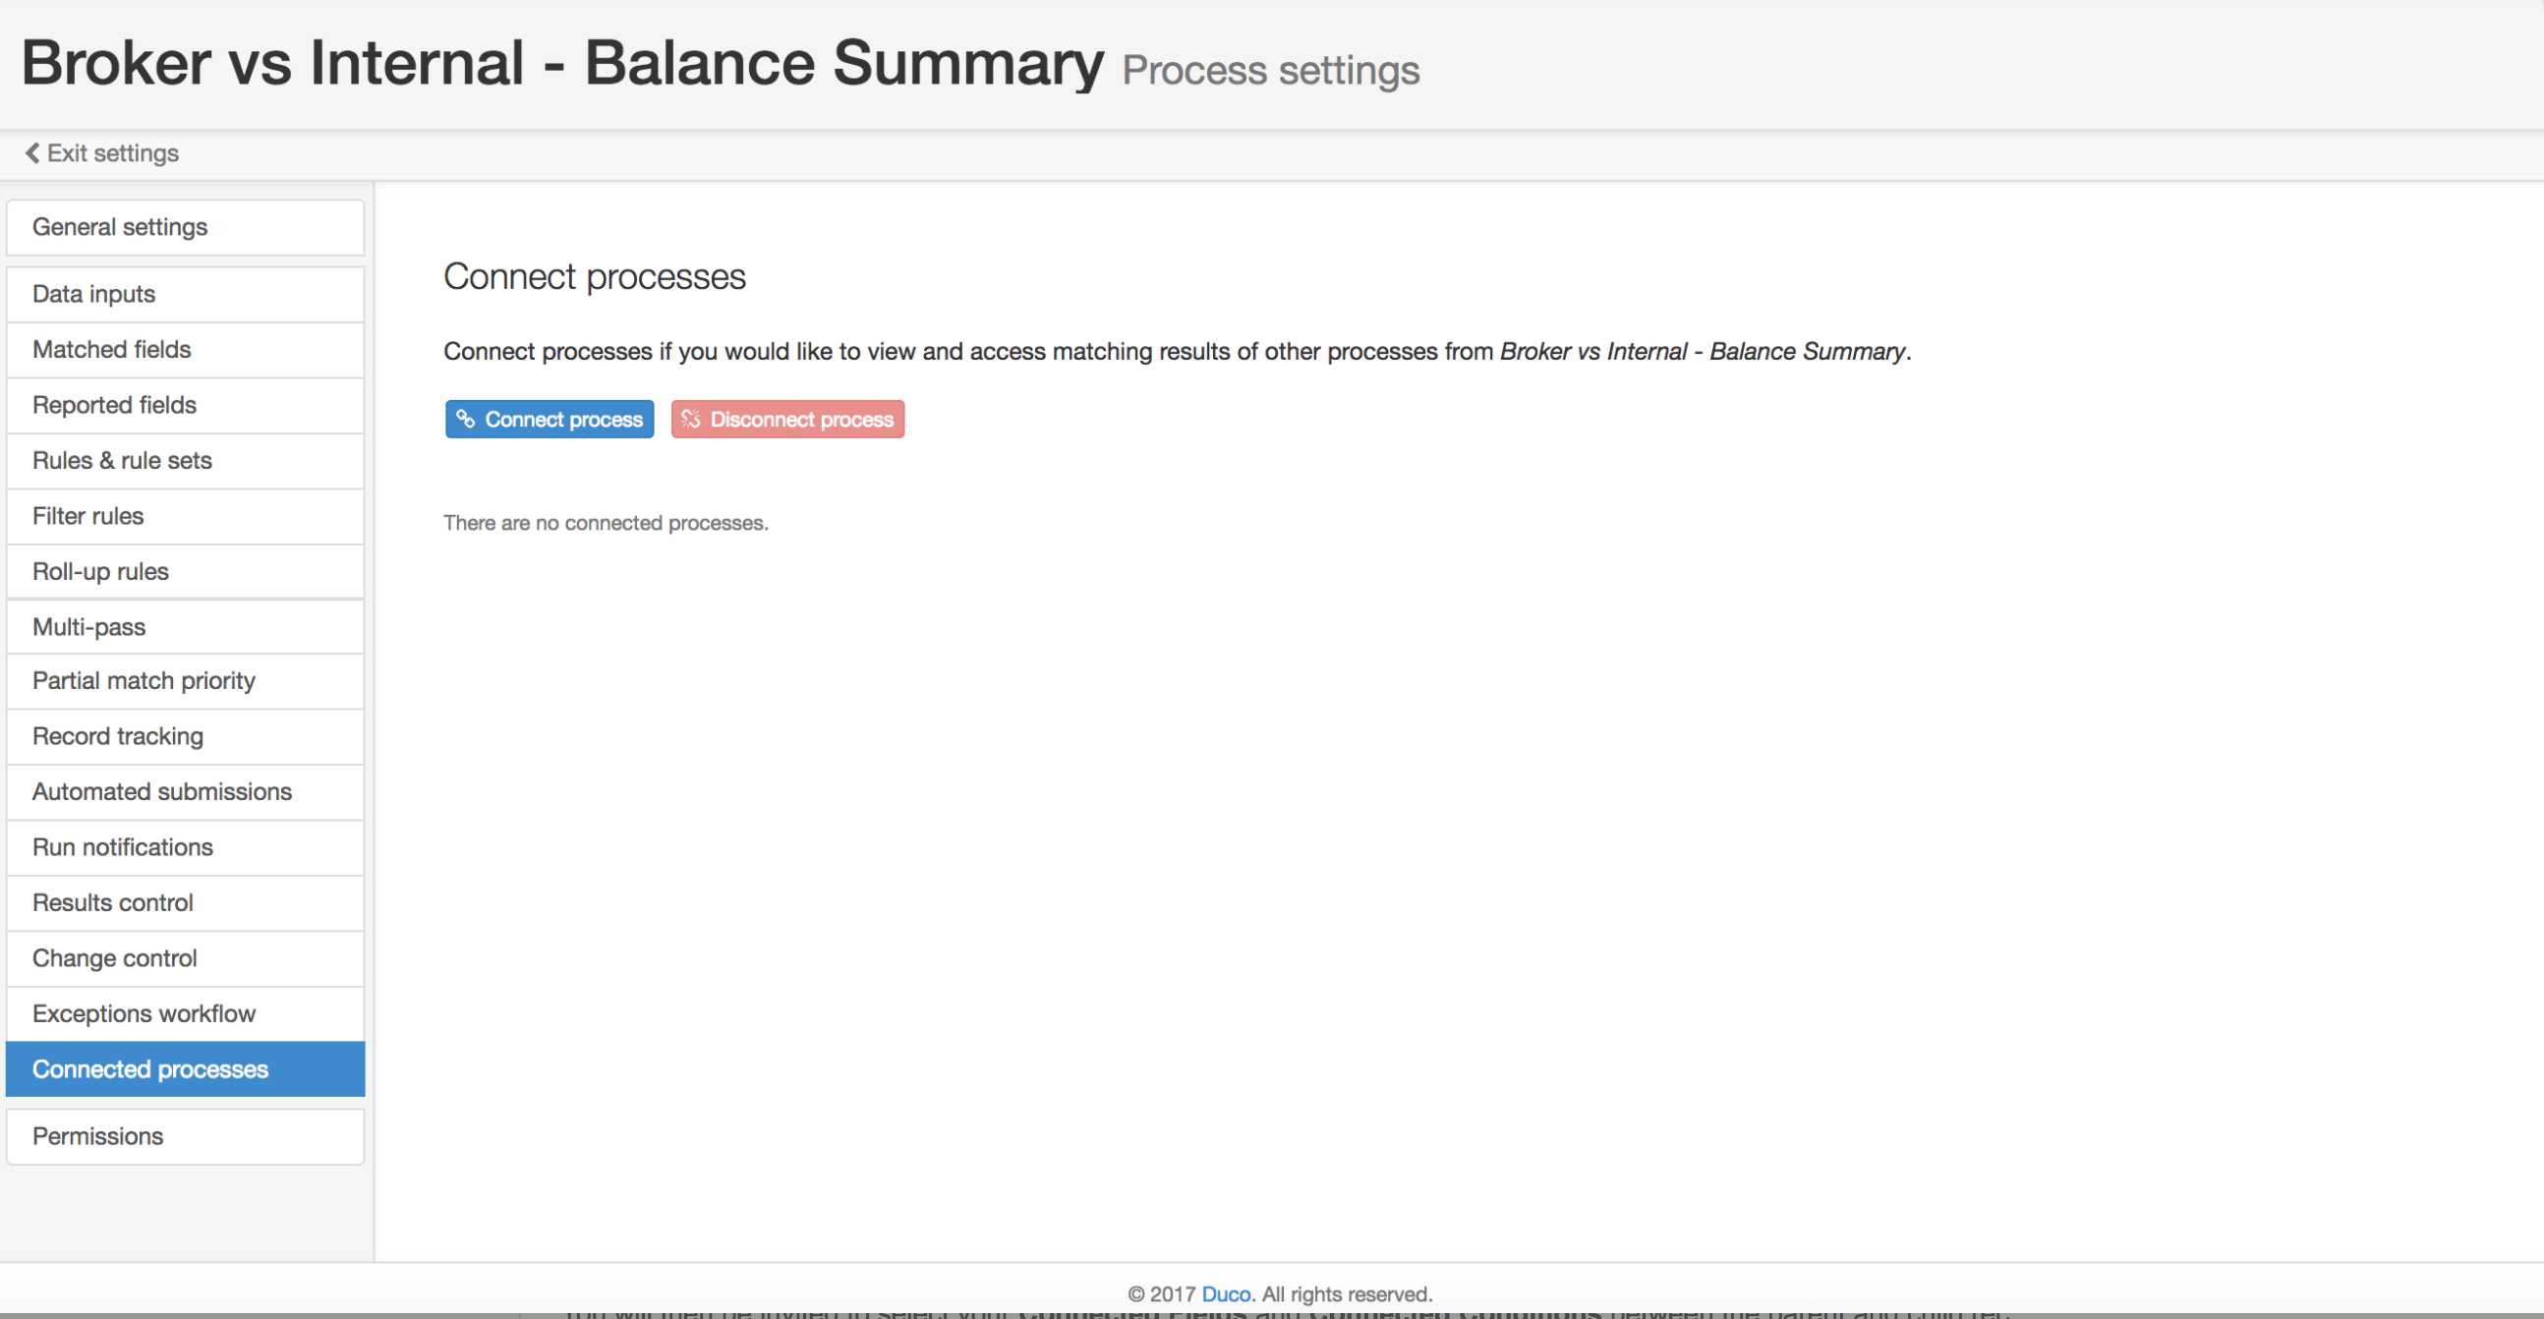The image size is (2544, 1319).
Task: Open General settings in sidebar
Action: (185, 227)
